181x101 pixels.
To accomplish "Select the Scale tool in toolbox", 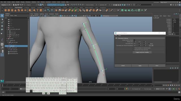I will click(x=2, y=33).
